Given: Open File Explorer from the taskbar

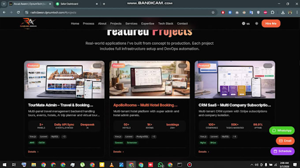Looking at the screenshot, I should [x=34, y=164].
